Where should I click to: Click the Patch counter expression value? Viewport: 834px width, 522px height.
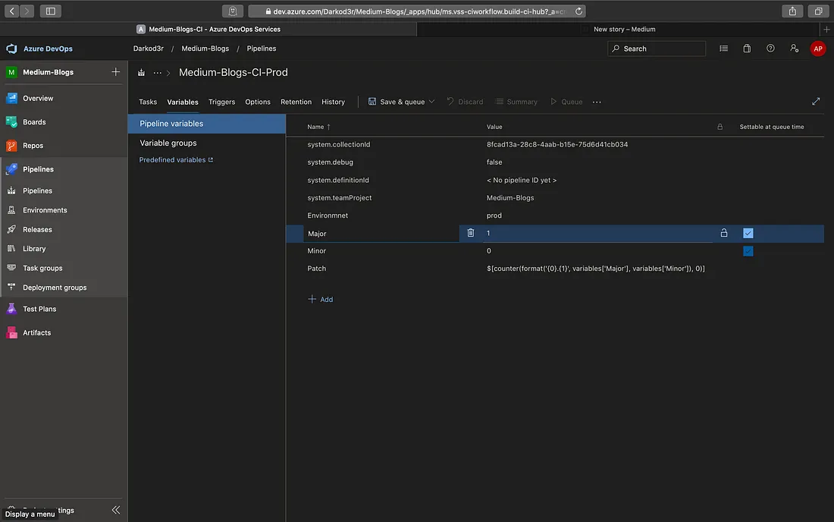(x=595, y=268)
